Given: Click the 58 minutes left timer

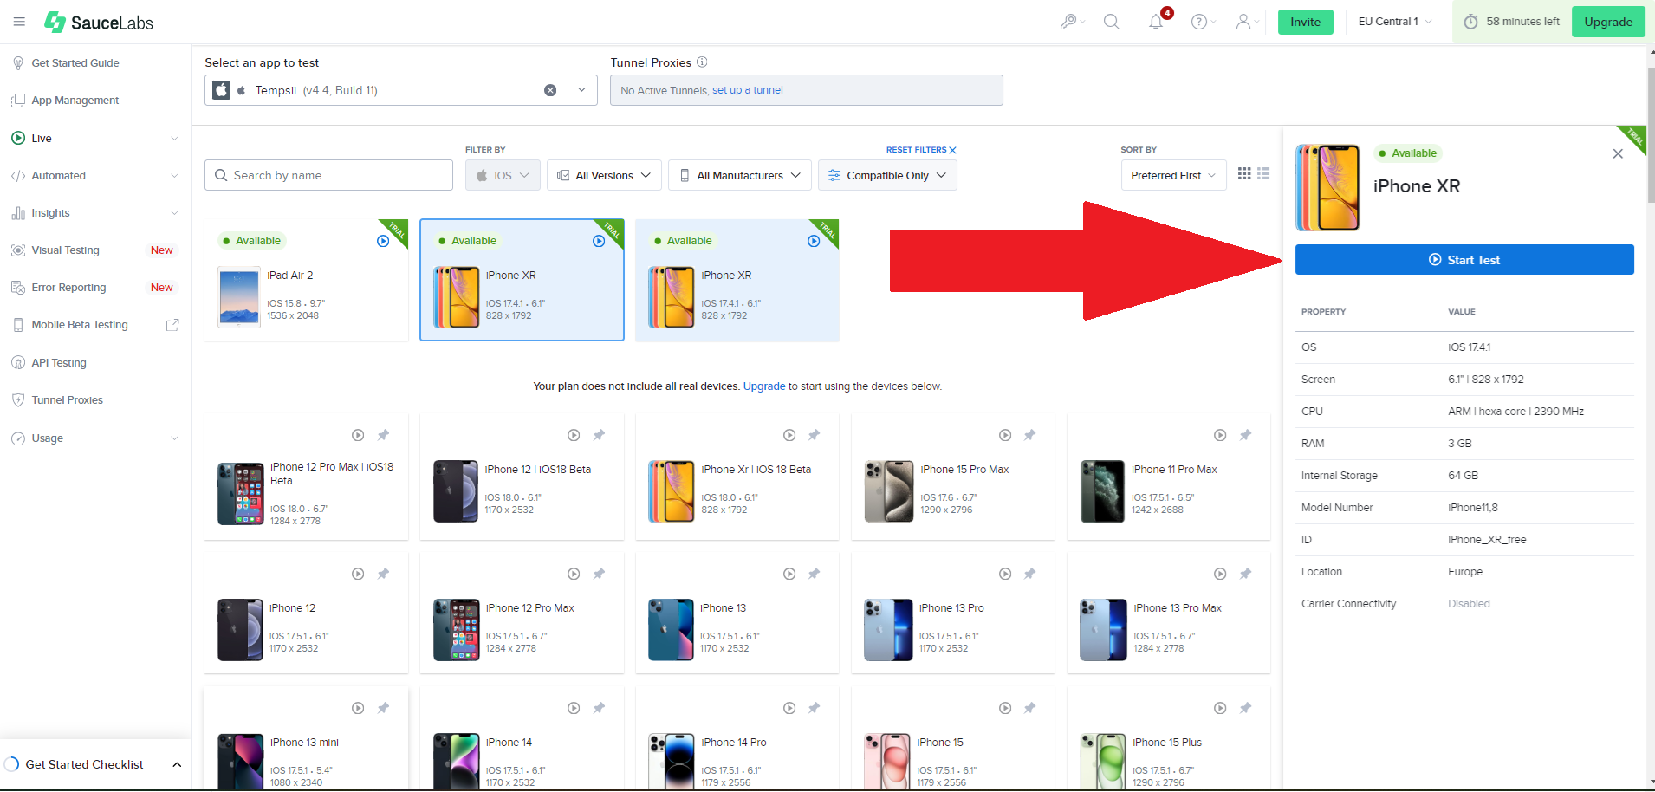Looking at the screenshot, I should [x=1512, y=22].
